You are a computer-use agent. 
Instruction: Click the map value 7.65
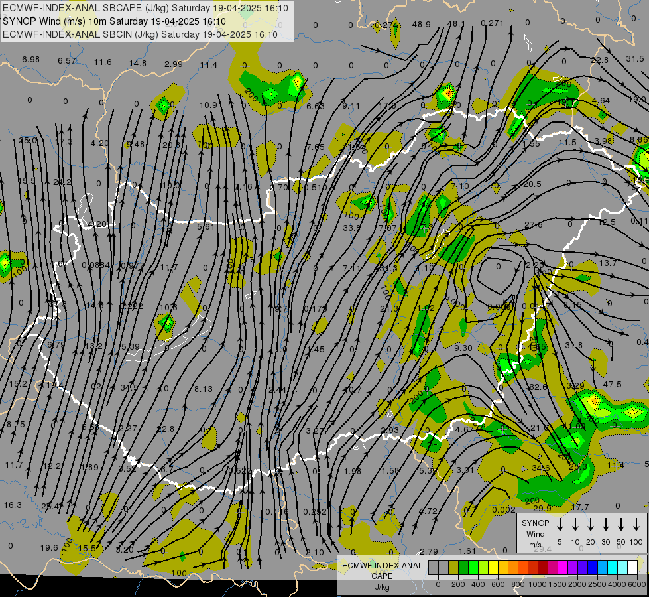(316, 147)
